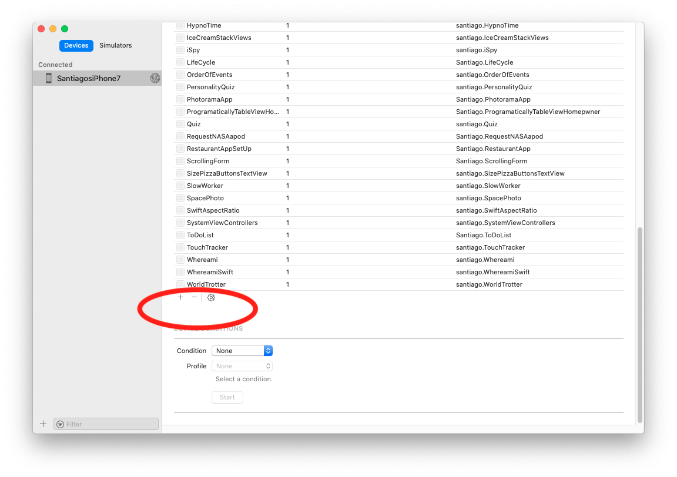Open the gear actions menu under the app list
677x477 pixels.
point(211,297)
